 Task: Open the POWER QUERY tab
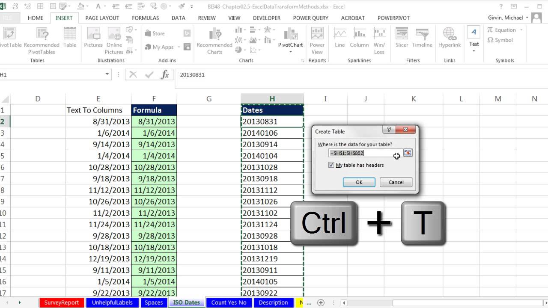coord(310,18)
